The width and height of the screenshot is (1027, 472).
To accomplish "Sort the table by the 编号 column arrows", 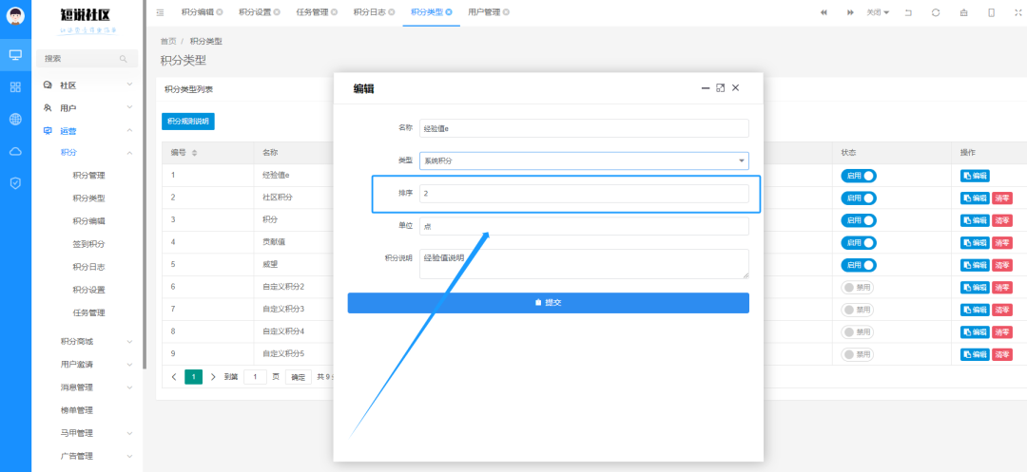I will pos(195,153).
